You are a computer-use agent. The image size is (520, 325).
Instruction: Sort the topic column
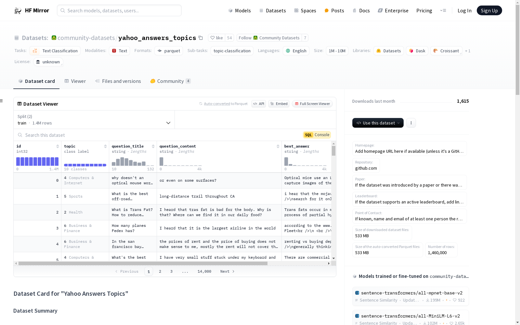[x=105, y=146]
